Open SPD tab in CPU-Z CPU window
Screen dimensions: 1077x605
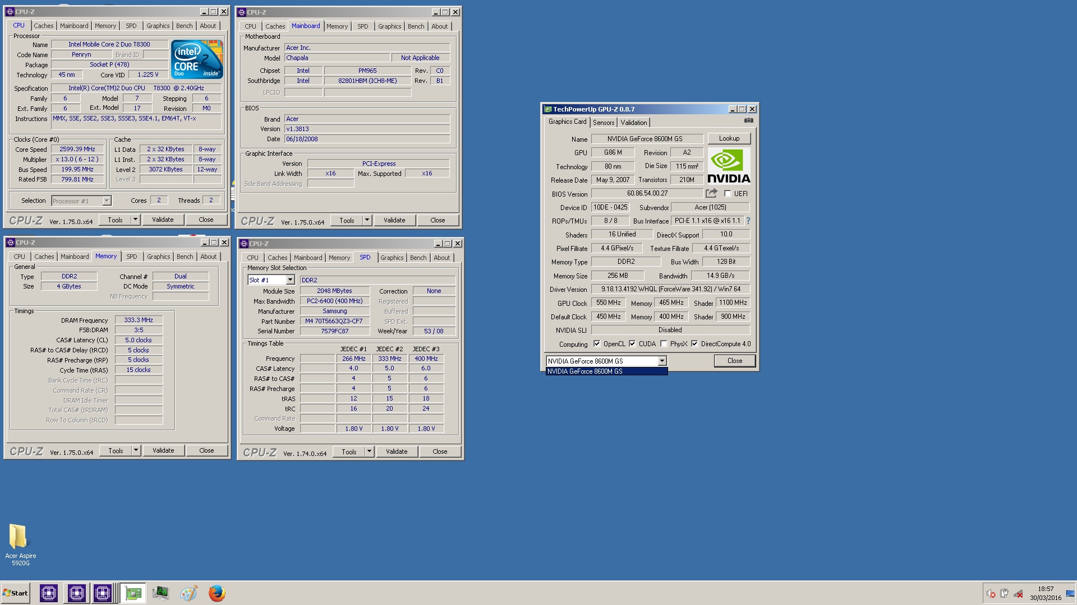click(131, 26)
